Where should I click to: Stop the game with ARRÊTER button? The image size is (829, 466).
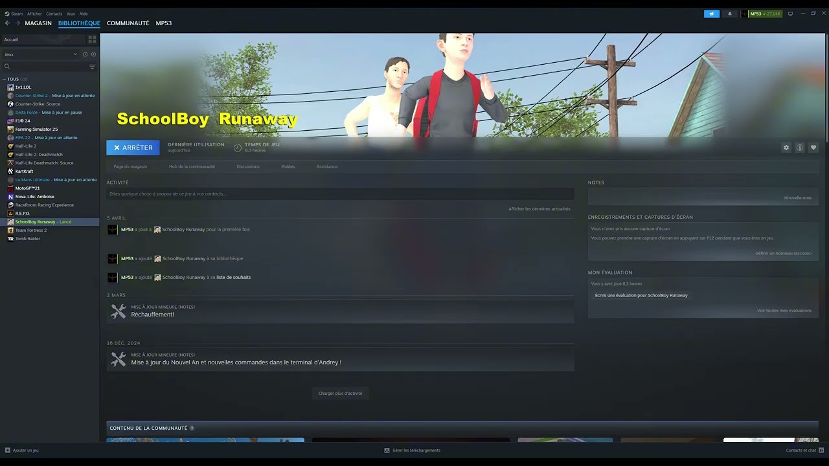coord(133,148)
